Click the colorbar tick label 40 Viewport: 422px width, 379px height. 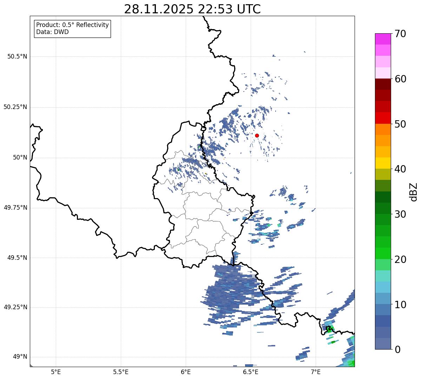[x=401, y=169]
